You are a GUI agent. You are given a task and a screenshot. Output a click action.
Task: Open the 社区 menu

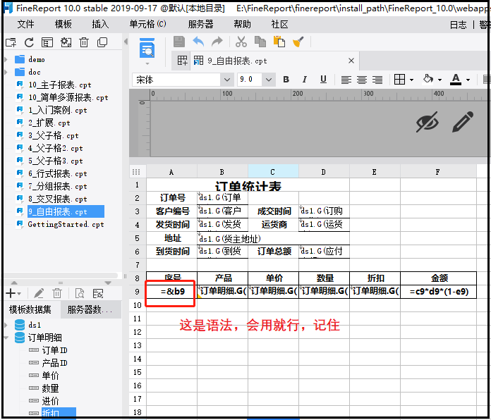pyautogui.click(x=279, y=24)
